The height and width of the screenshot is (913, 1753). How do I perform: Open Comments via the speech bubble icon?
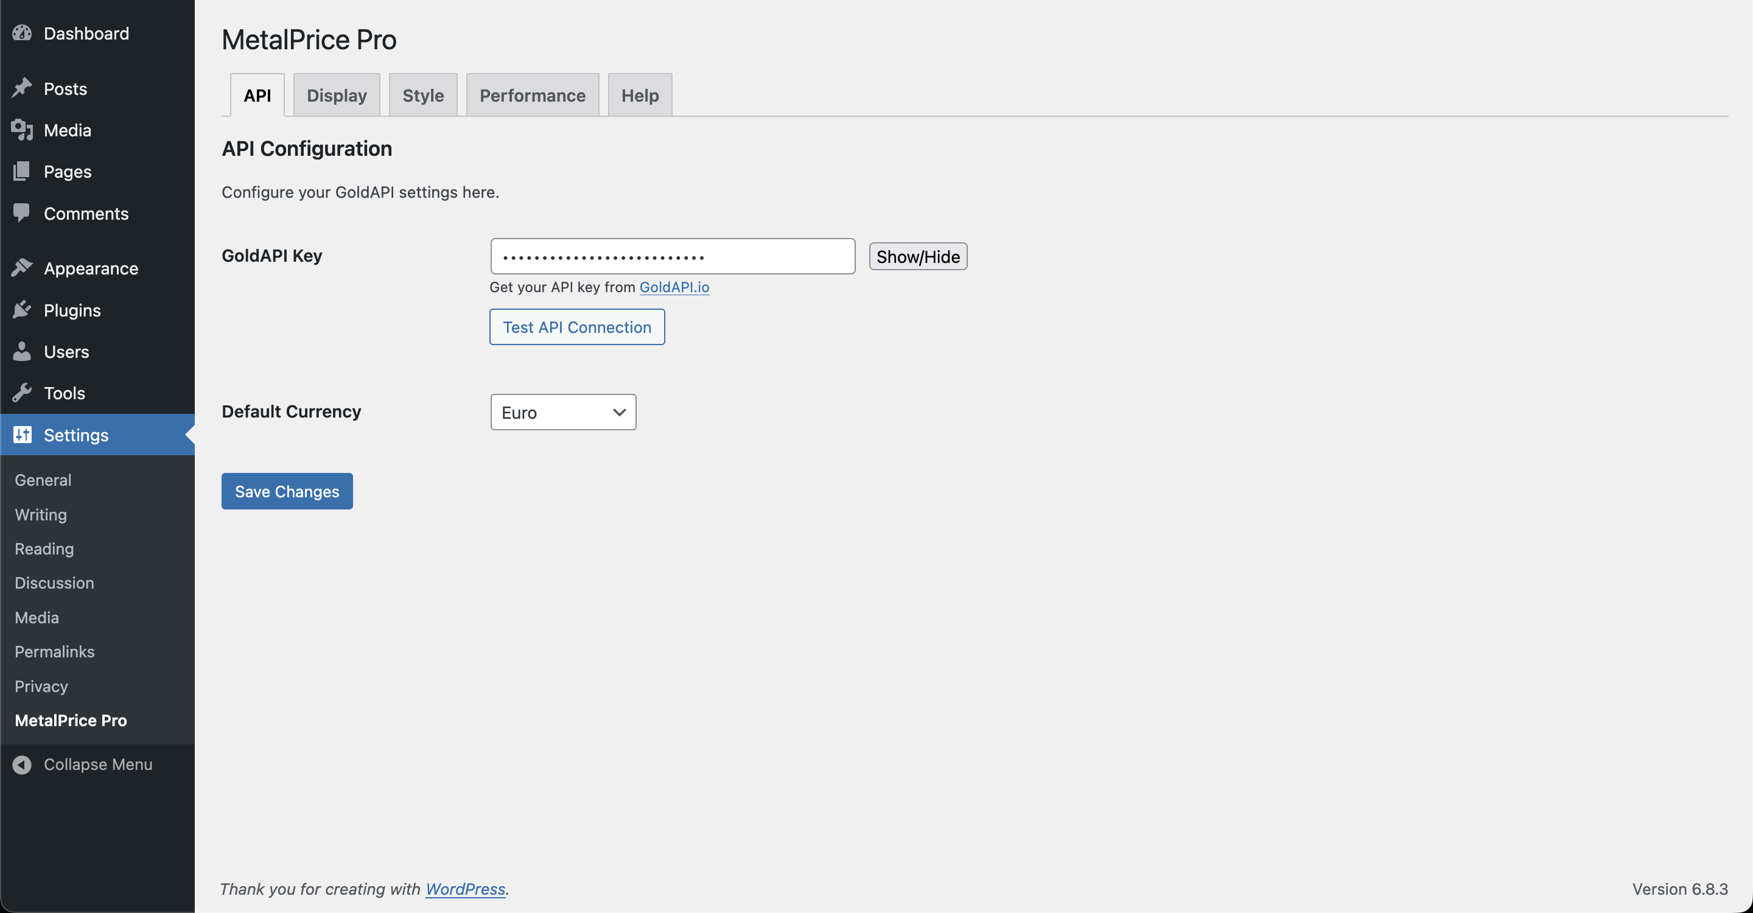[23, 213]
